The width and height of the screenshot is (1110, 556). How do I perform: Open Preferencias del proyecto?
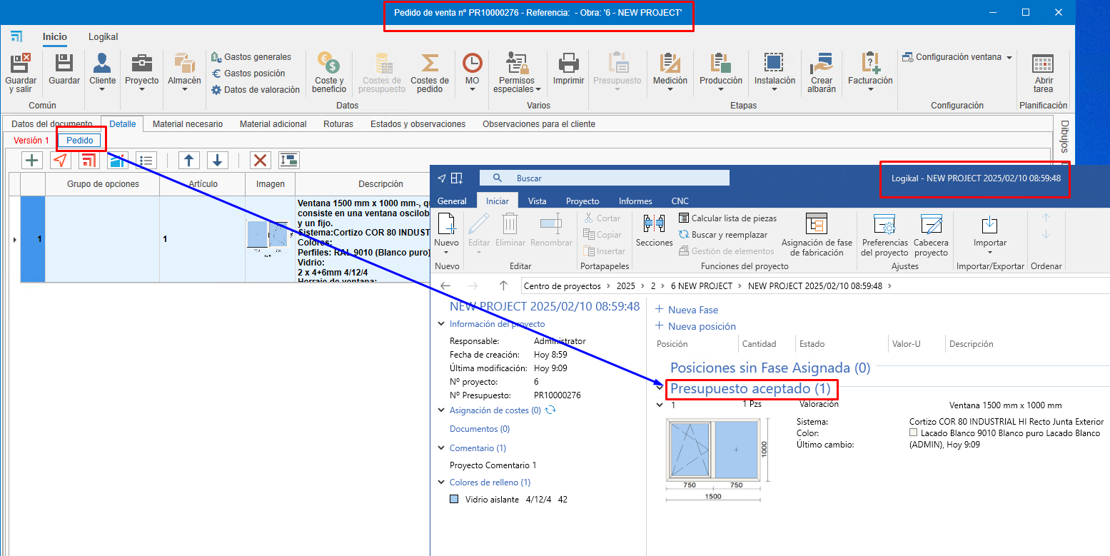tap(884, 235)
